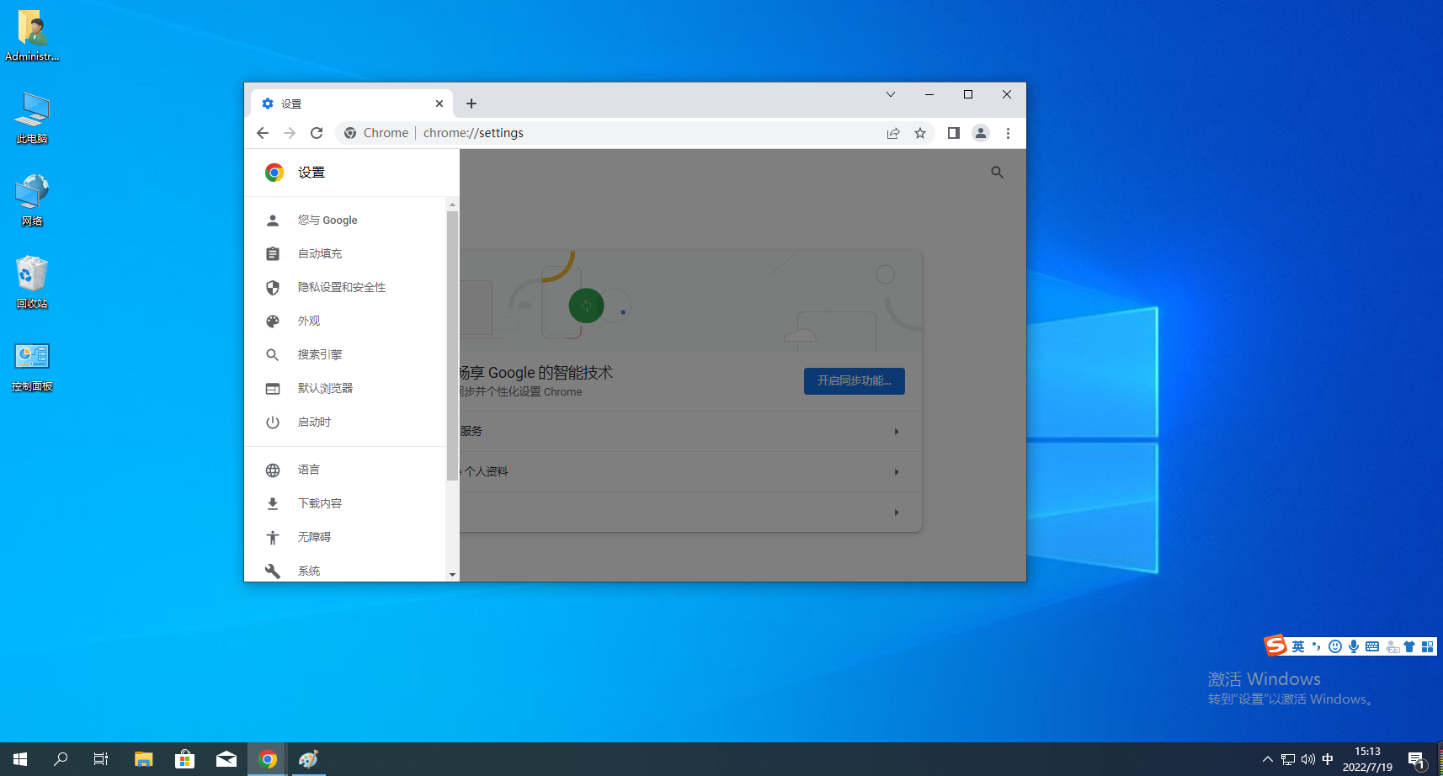Bookmark this page with star icon

point(920,133)
